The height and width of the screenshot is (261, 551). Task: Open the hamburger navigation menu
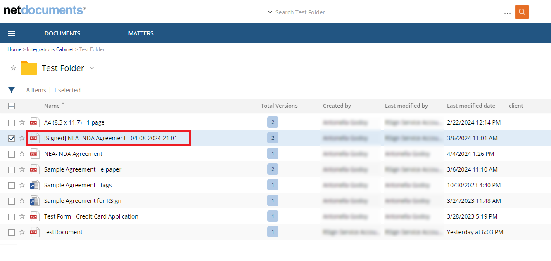[x=12, y=33]
